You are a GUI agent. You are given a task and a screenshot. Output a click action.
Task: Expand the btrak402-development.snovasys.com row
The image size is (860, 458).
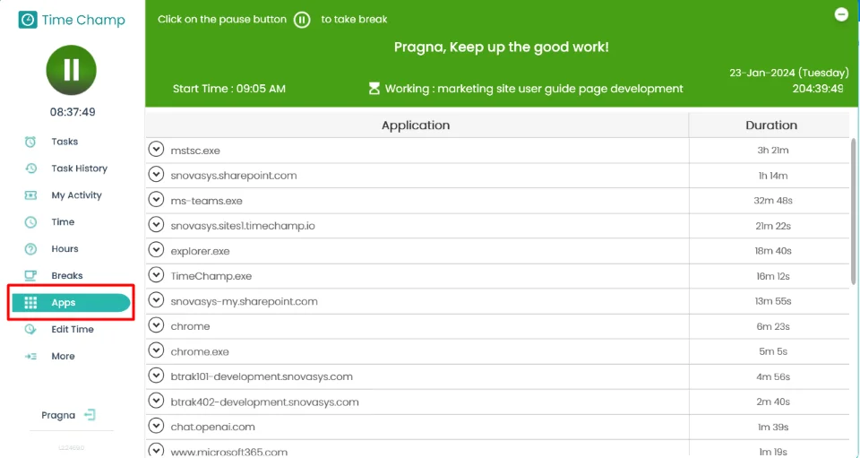point(156,401)
